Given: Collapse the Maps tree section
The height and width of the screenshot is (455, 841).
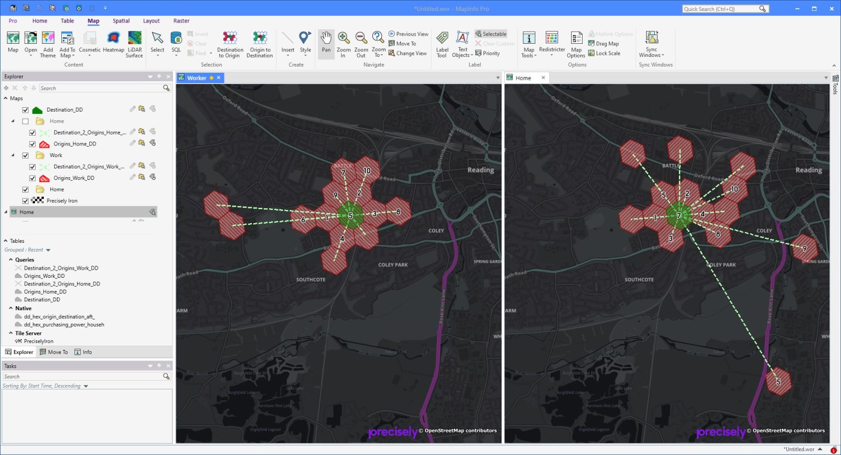Looking at the screenshot, I should pos(6,98).
